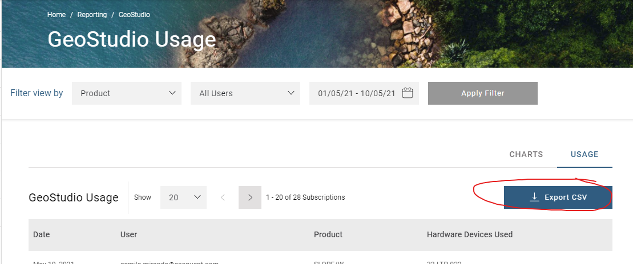The height and width of the screenshot is (264, 633).
Task: Apply the selected filter
Action: pos(483,93)
